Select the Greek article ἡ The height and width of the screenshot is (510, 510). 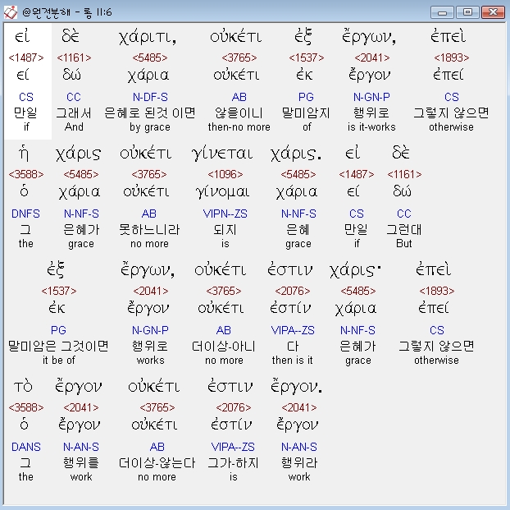coord(24,153)
